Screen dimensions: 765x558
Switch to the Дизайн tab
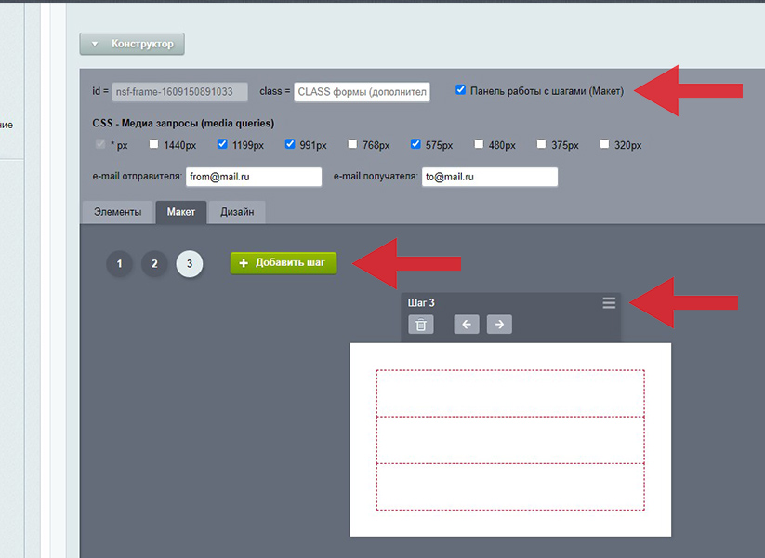pos(237,212)
